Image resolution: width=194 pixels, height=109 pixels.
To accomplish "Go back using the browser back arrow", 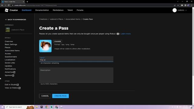I will tap(2, 5).
